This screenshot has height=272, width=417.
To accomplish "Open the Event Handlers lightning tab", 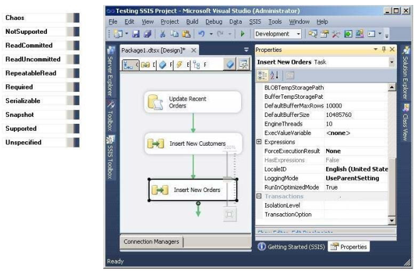I will click(182, 64).
